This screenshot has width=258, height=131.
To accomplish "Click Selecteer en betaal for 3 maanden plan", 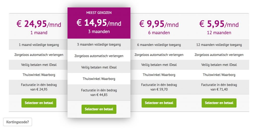I will click(99, 109).
